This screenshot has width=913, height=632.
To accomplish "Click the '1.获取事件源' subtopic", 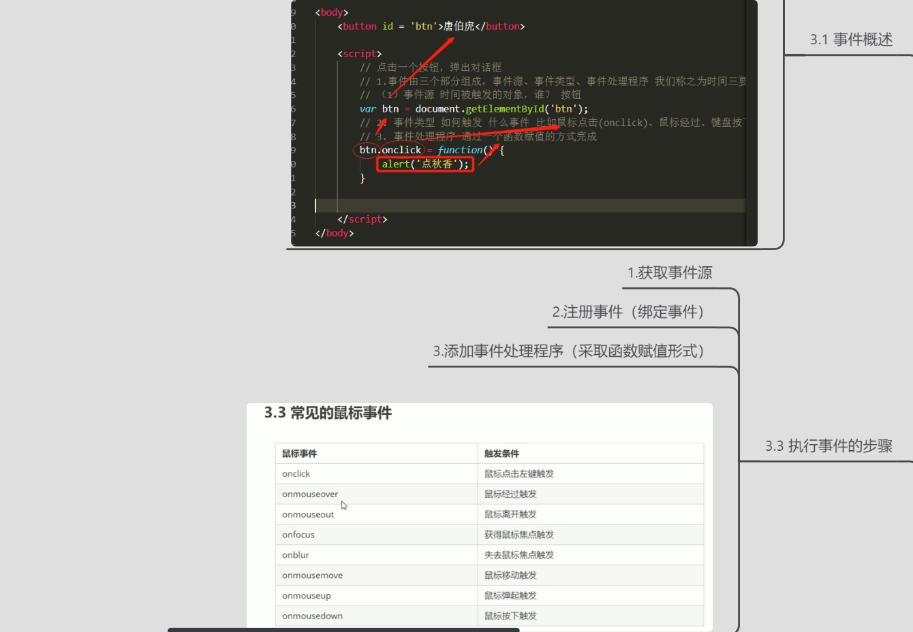I will pyautogui.click(x=670, y=273).
